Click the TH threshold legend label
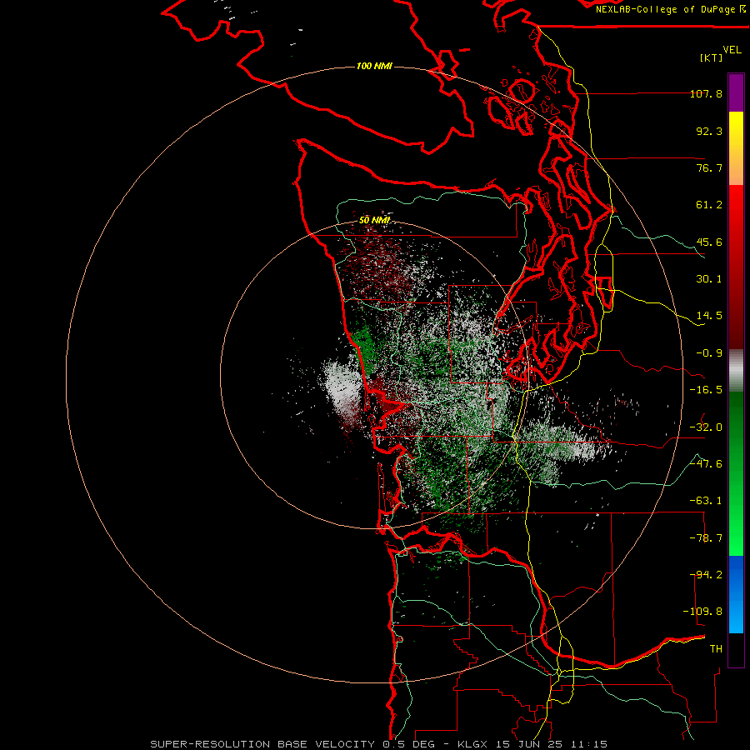 716,649
